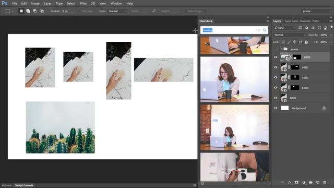Toggle mask link on 14830 layer
This screenshot has height=188, width=334.
pyautogui.click(x=291, y=57)
